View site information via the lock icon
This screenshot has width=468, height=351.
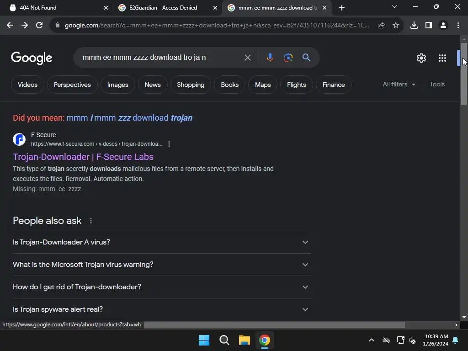58,26
